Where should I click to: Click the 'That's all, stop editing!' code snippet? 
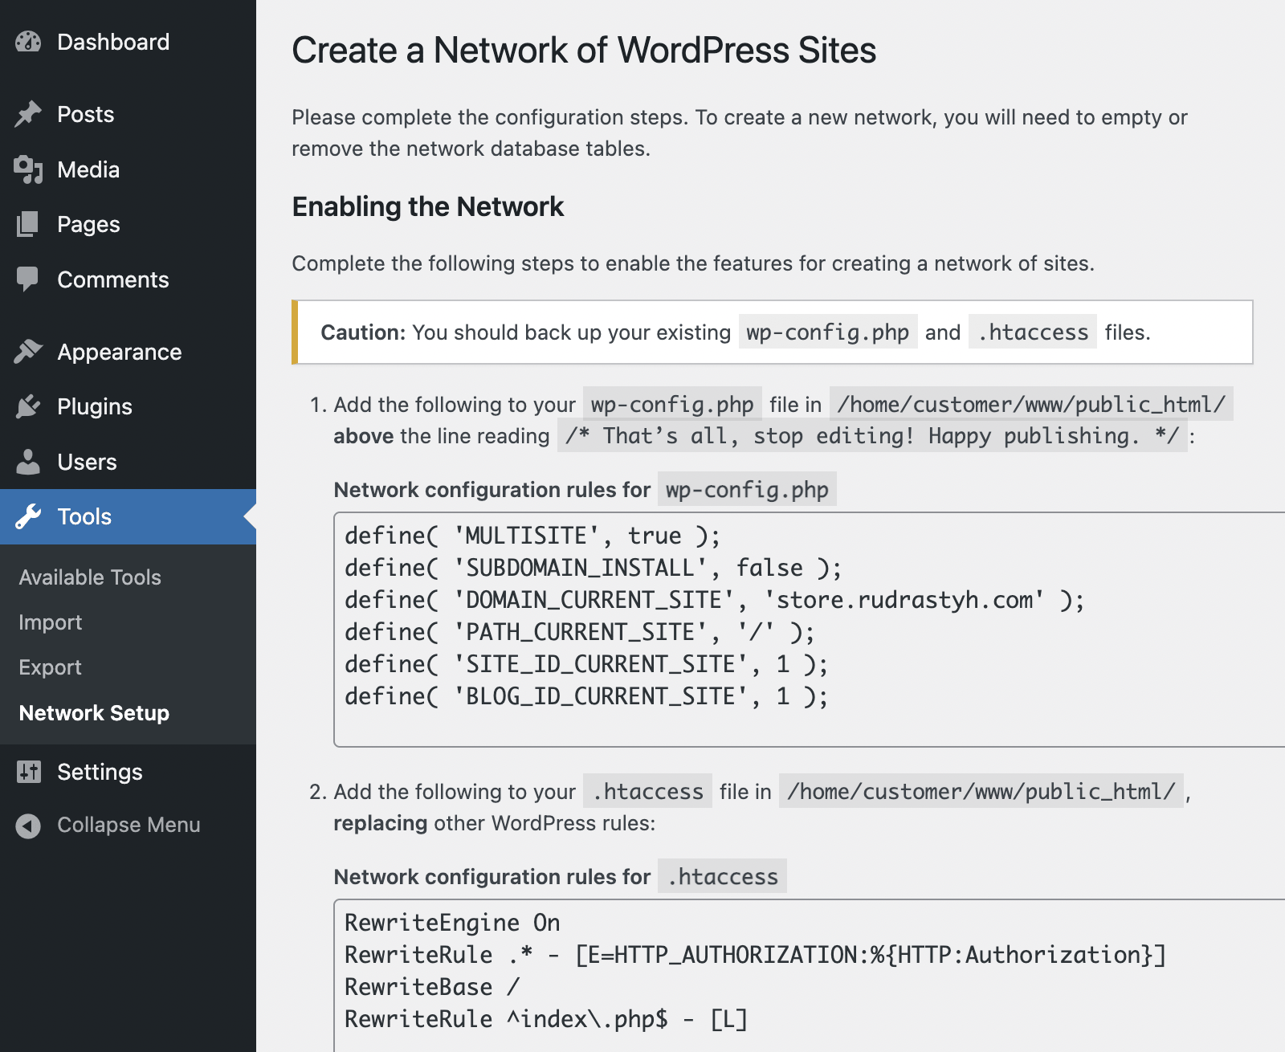(x=872, y=435)
